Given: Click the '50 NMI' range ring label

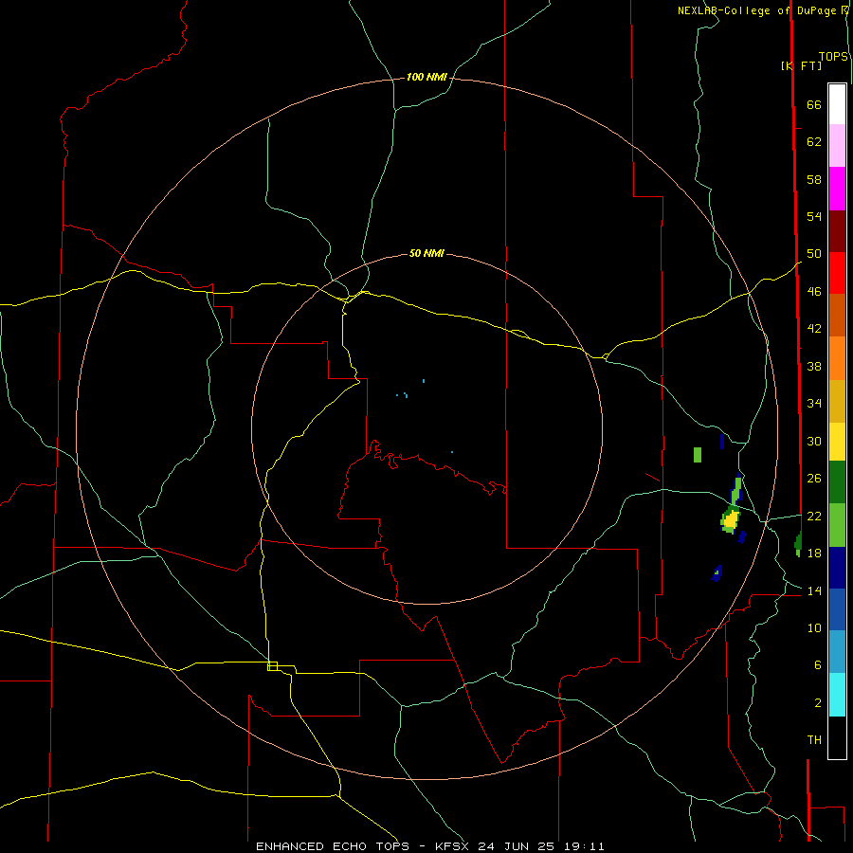Looking at the screenshot, I should click(x=426, y=253).
